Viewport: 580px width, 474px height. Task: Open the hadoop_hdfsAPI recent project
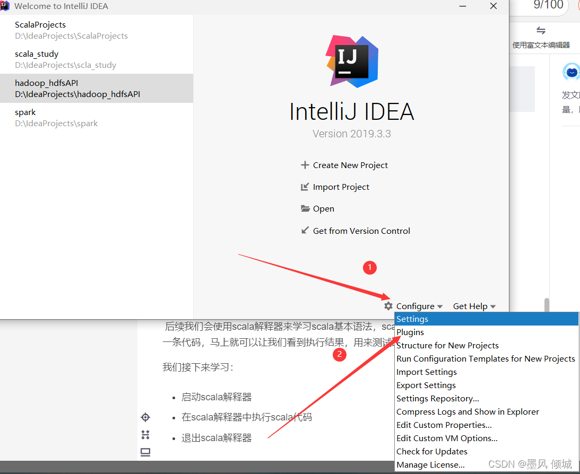click(x=97, y=89)
